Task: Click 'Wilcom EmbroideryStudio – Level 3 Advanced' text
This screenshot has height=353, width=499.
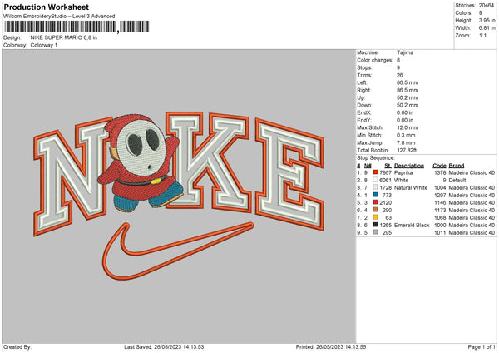Action: (59, 17)
